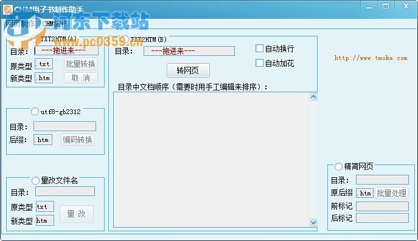Image resolution: width=418 pixels, height=241 pixels.
Task: Click the 精简网页 .htm 原后缀 field
Action: point(364,193)
